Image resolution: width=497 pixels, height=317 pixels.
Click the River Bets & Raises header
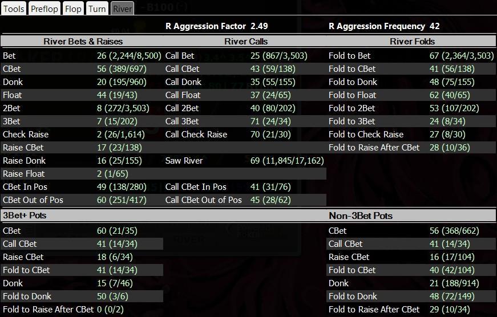pos(83,42)
